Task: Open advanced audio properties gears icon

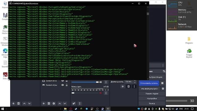Action: pyautogui.click(x=74, y=104)
